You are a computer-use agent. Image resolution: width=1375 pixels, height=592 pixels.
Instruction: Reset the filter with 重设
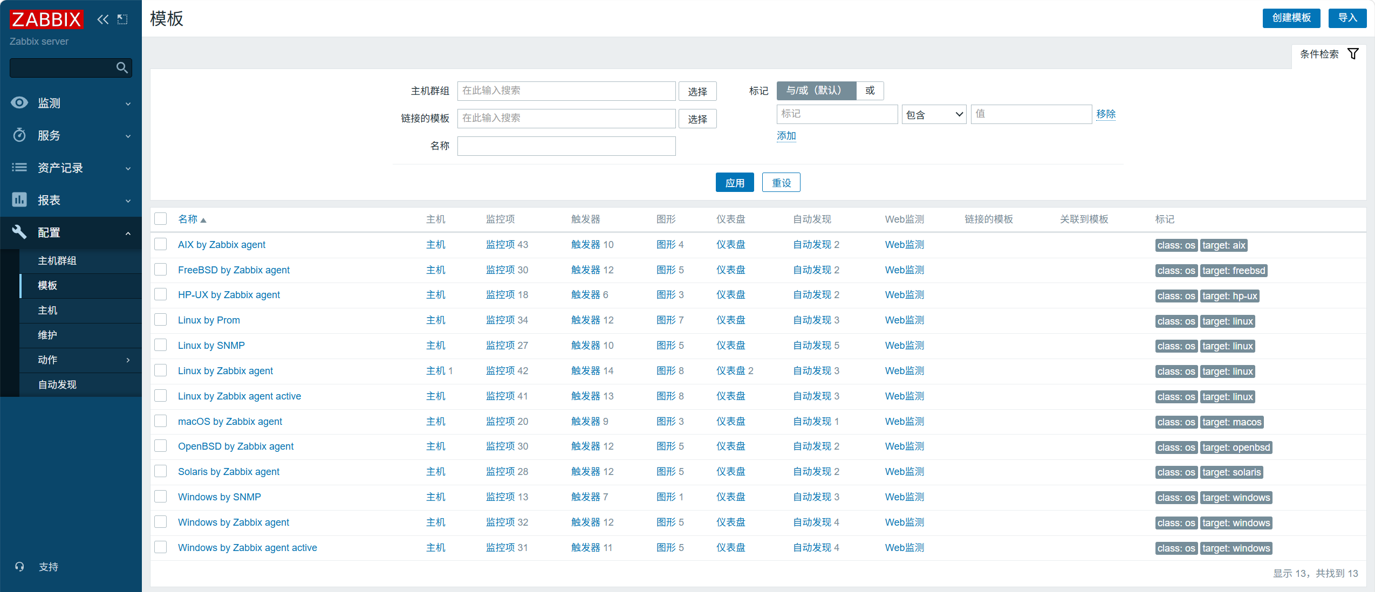click(781, 182)
